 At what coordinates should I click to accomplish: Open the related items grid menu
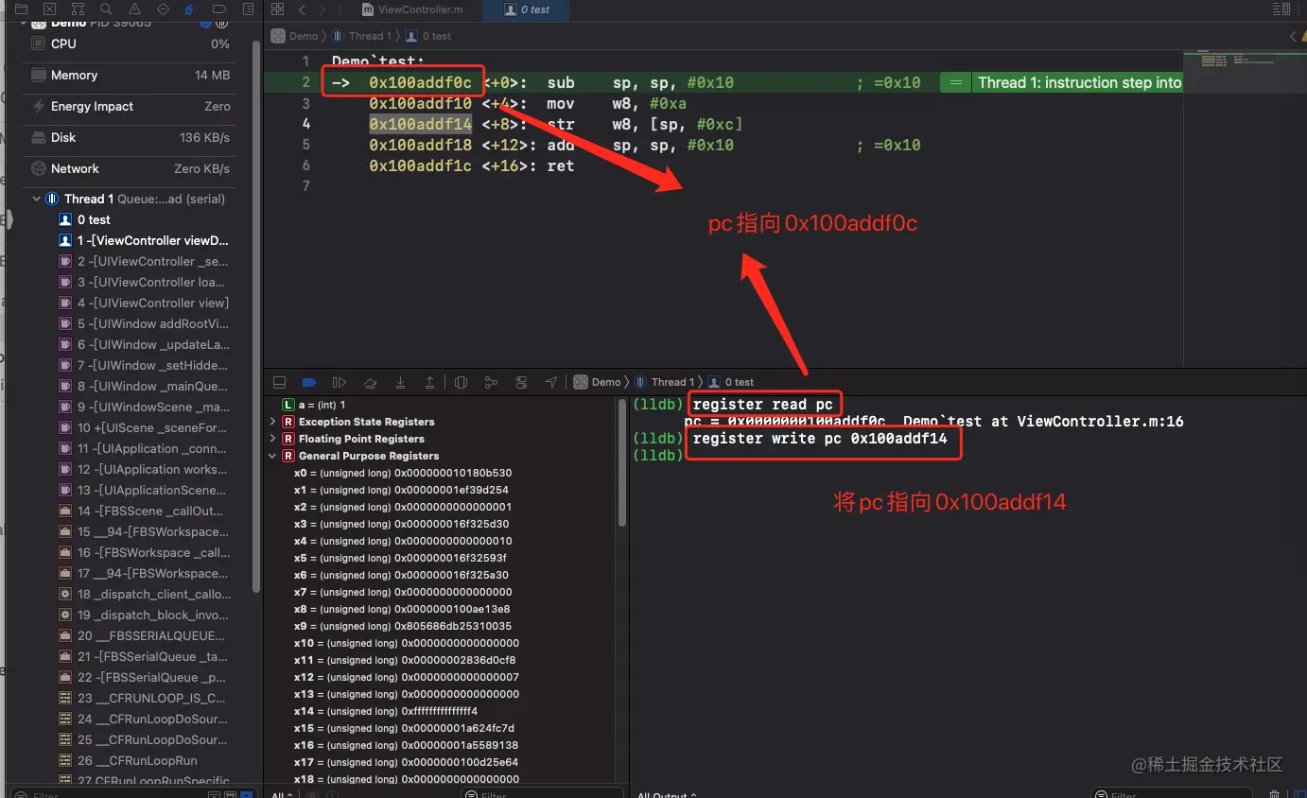(x=277, y=9)
